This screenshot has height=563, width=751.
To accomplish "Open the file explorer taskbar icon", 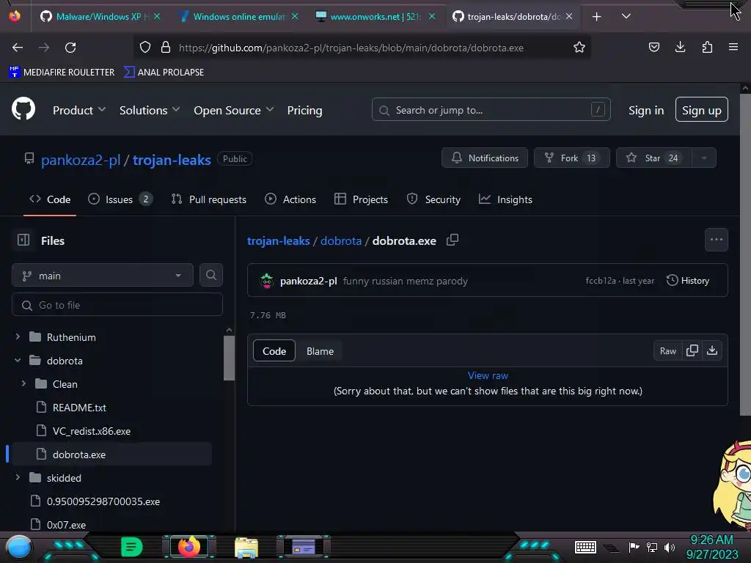I will (x=246, y=547).
